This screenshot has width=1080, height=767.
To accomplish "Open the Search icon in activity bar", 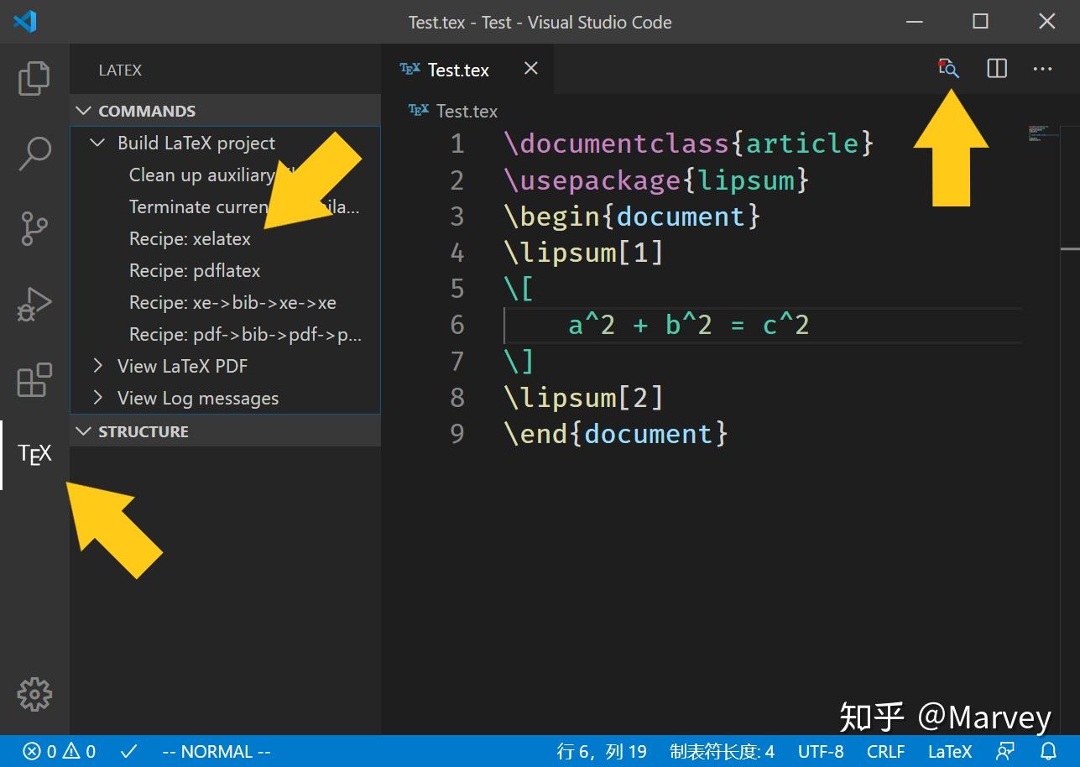I will click(x=34, y=153).
